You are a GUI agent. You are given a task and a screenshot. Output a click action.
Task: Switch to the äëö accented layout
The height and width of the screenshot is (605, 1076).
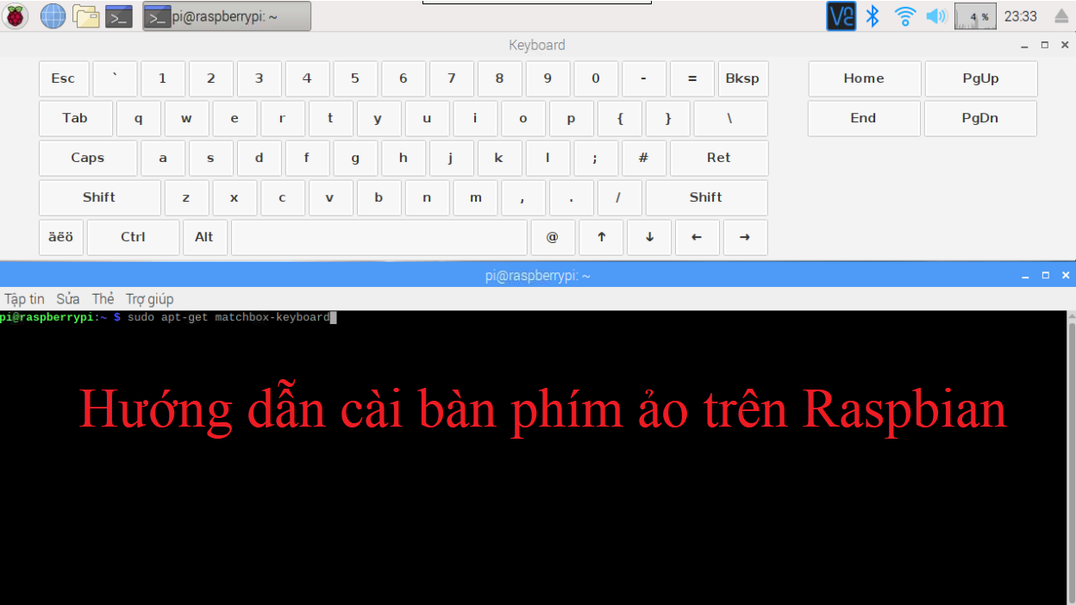[60, 237]
